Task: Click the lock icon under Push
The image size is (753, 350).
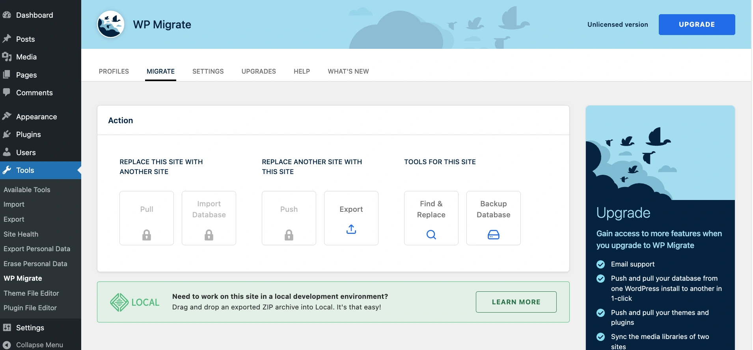Action: [289, 235]
